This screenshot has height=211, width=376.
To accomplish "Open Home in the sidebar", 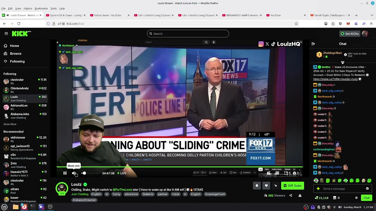I will [11, 46].
